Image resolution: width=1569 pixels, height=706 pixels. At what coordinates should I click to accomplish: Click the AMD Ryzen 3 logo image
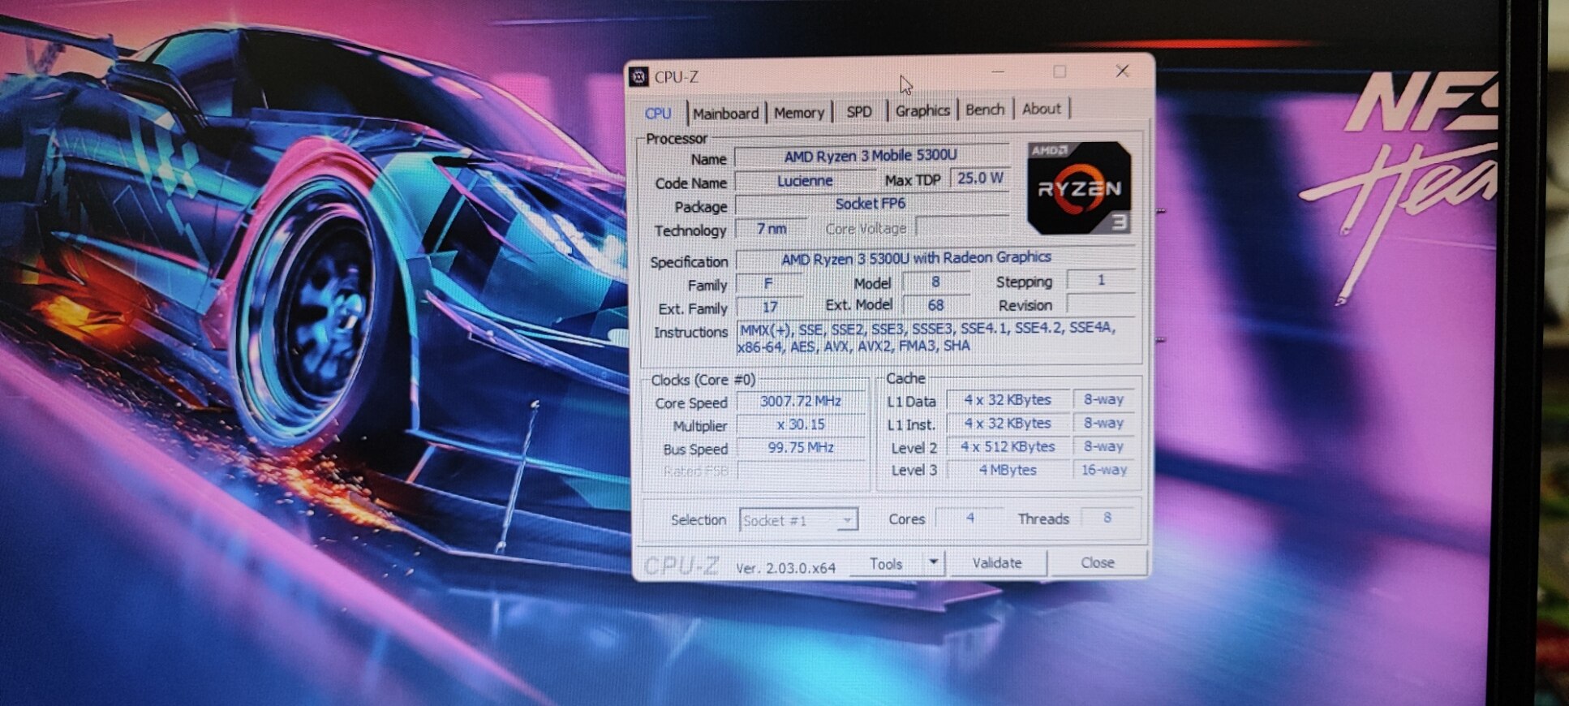1079,188
